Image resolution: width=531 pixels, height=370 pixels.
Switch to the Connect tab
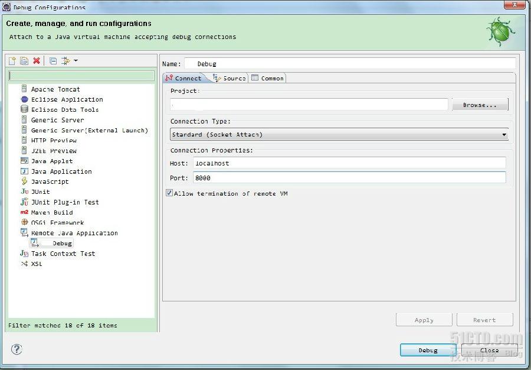point(184,78)
